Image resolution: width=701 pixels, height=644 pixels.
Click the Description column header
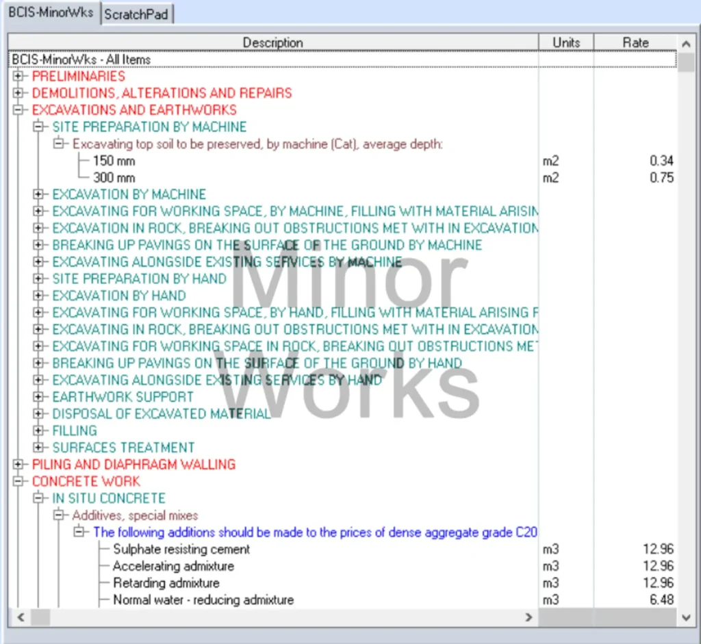pos(272,42)
